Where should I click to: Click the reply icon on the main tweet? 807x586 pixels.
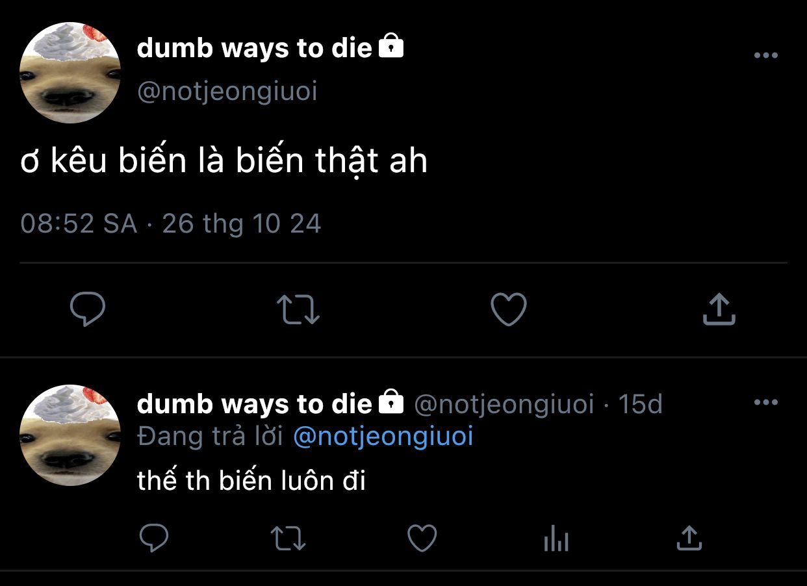87,310
